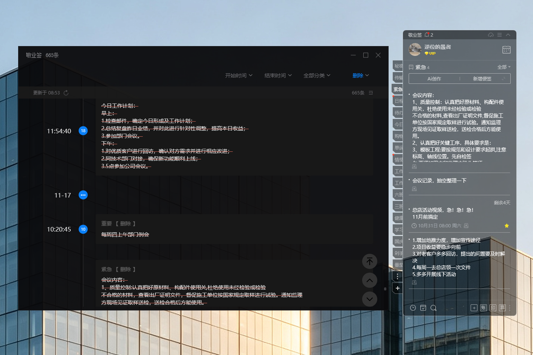The height and width of the screenshot is (355, 533).
Task: Toggle the yellow star on 总店活动视频 note
Action: click(507, 225)
